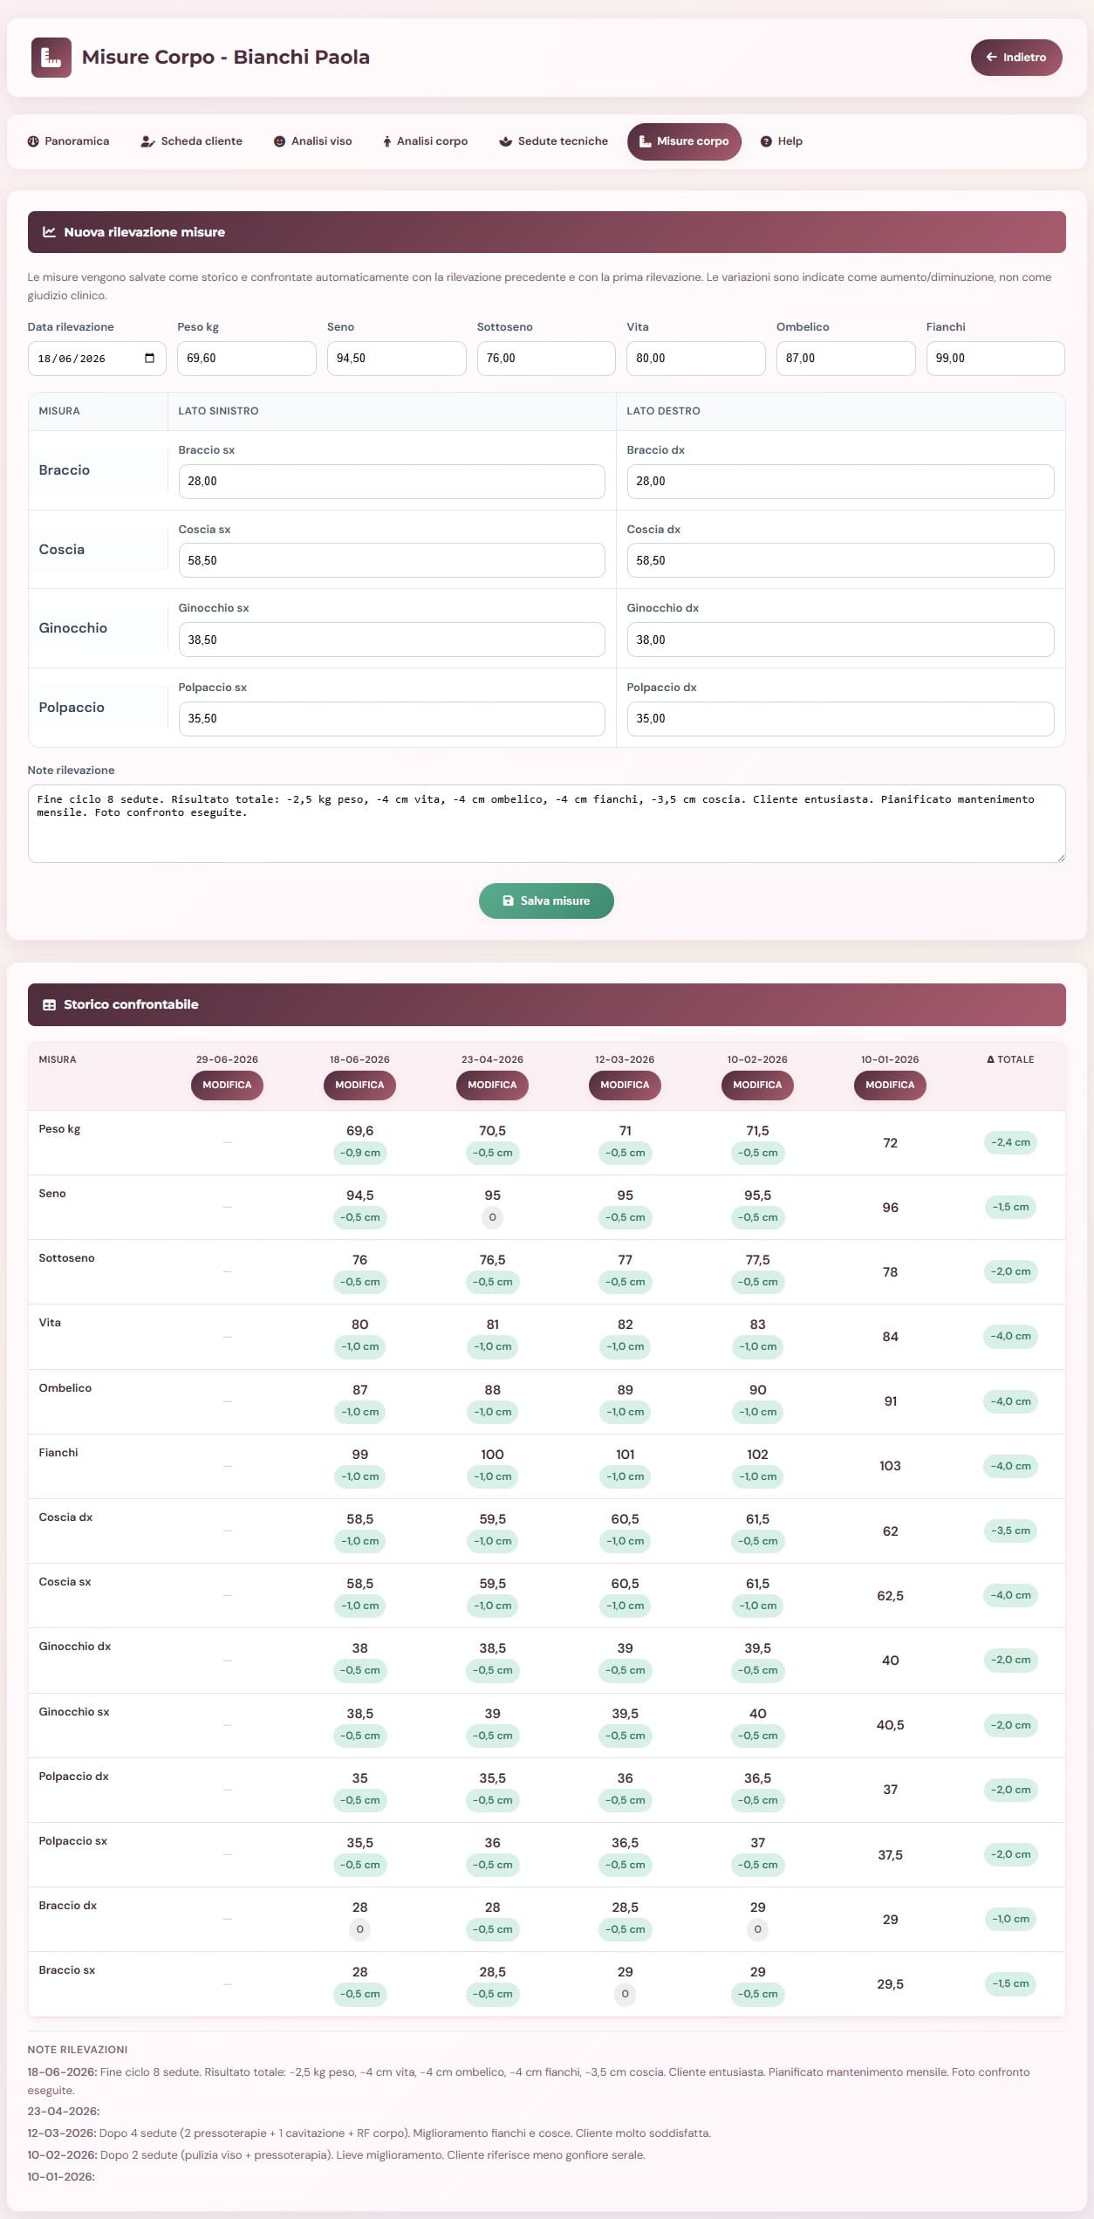The image size is (1094, 2219).
Task: Click the Fianchi value 103 from 10-01-2026
Action: (890, 1466)
